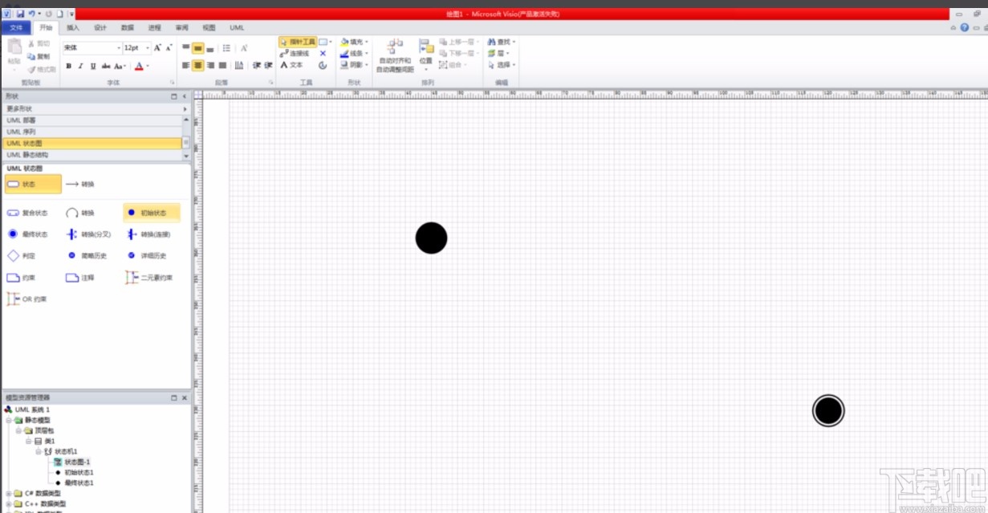
Task: Open the UML 静态结构 stencil
Action: click(29, 154)
